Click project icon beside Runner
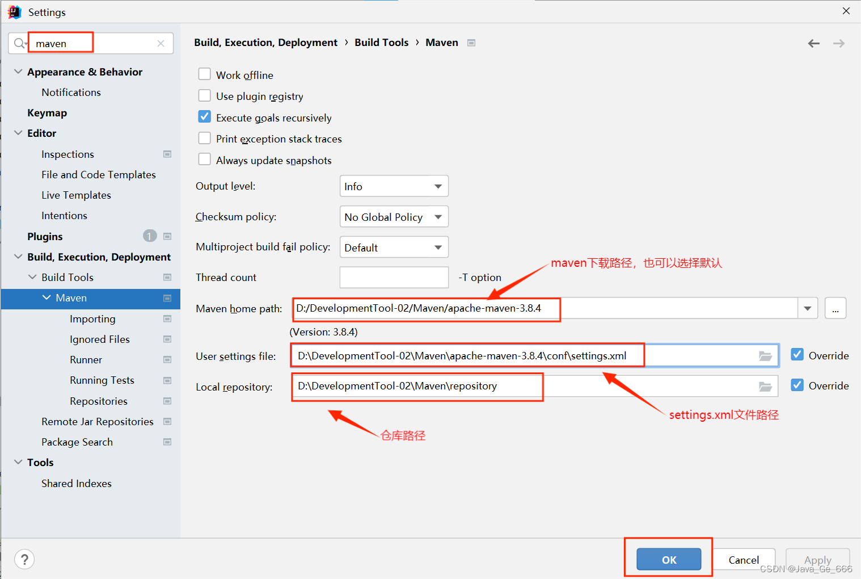The height and width of the screenshot is (579, 861). coord(167,359)
